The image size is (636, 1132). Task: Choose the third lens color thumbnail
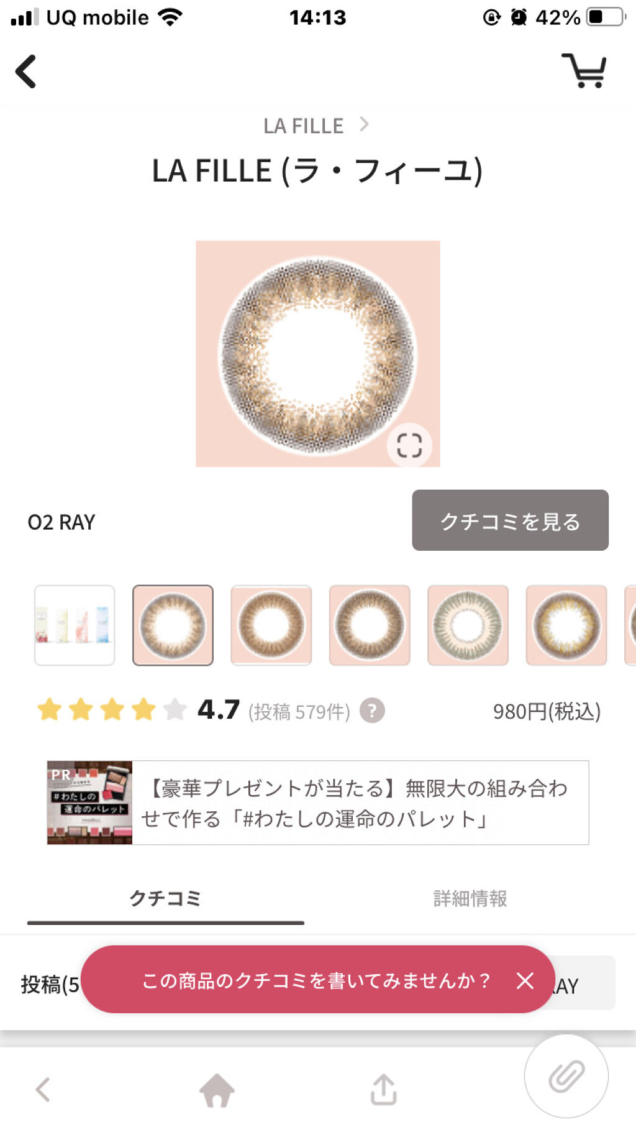pyautogui.click(x=370, y=625)
